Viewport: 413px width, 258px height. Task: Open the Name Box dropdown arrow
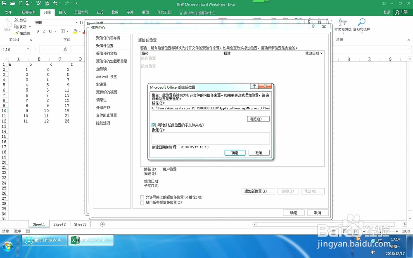[28, 49]
